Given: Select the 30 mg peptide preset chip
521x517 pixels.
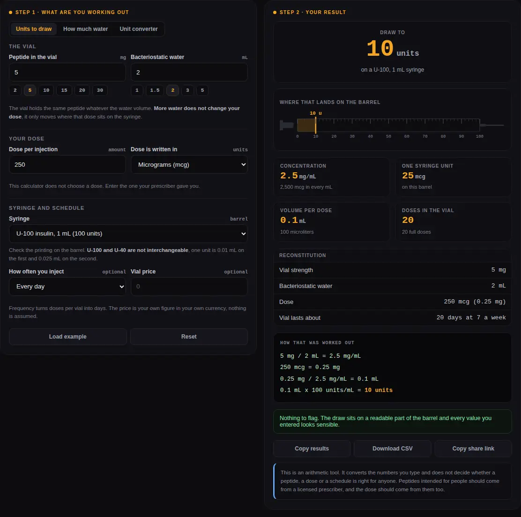Looking at the screenshot, I should [x=100, y=90].
